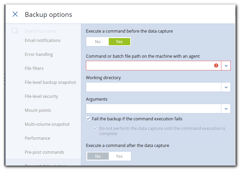Select File-level backup snapshot settings
Viewport: 240px width, 170px height.
(50, 82)
